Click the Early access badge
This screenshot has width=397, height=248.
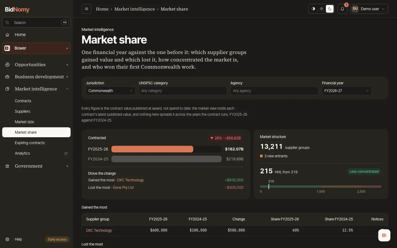tap(57, 239)
